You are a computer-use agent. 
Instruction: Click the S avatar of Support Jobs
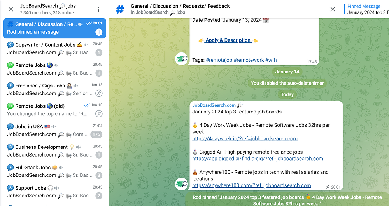click(x=10, y=188)
